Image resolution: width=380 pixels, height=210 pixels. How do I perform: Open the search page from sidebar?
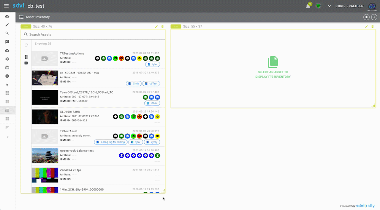tap(7, 33)
